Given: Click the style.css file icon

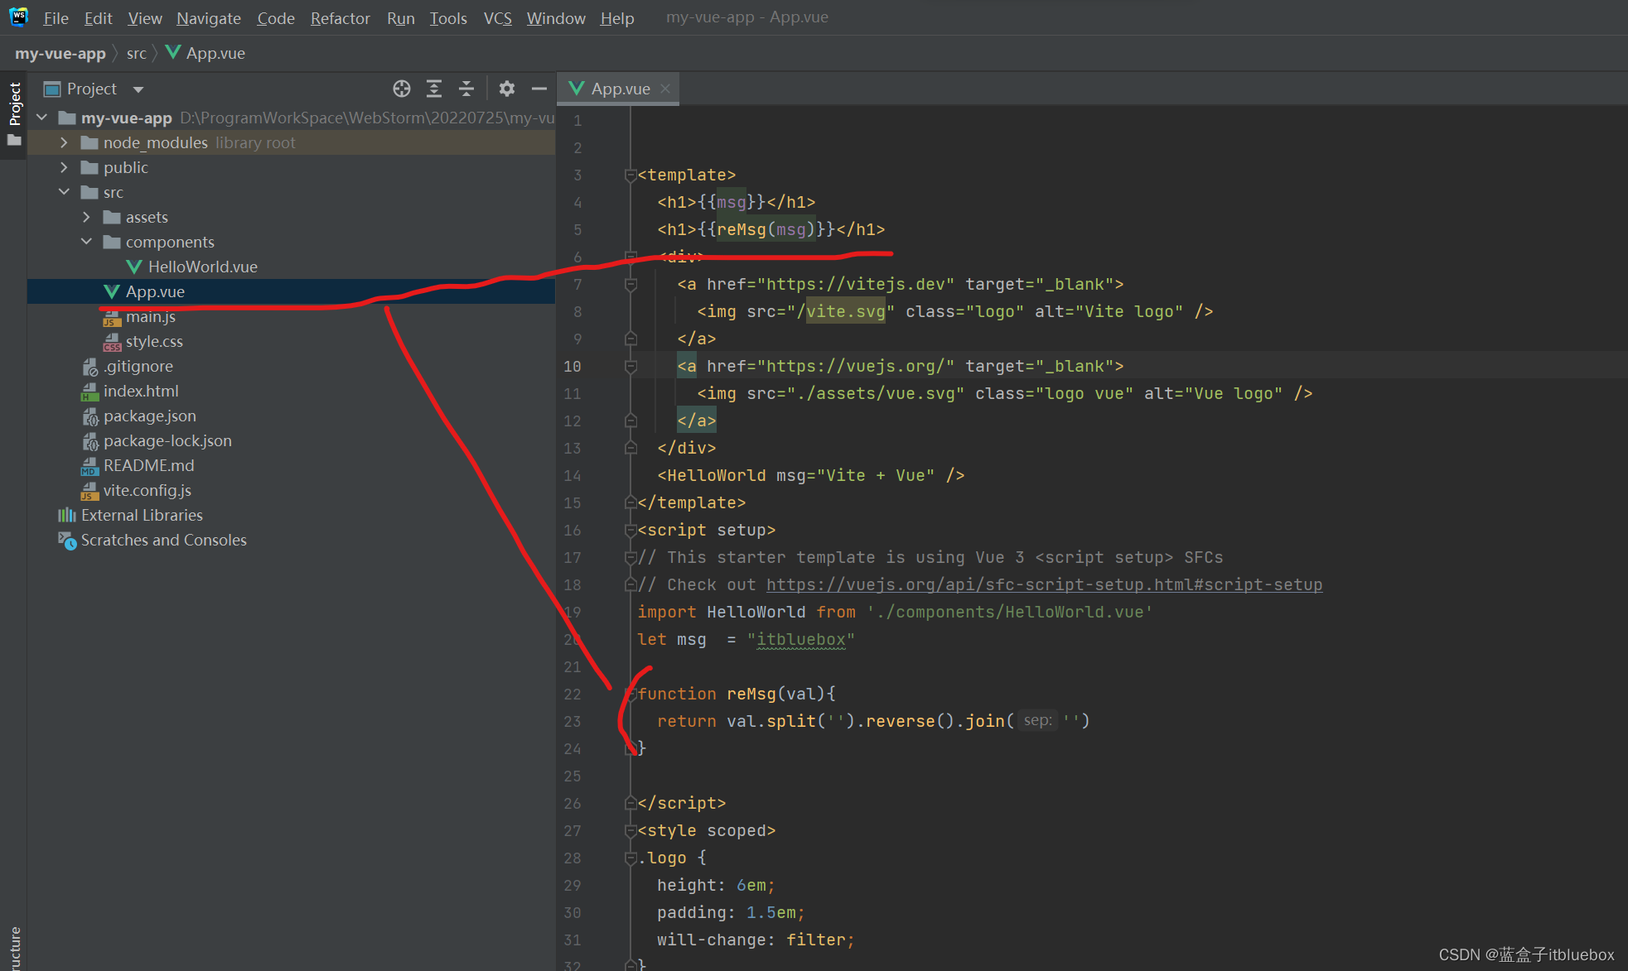Looking at the screenshot, I should (x=112, y=342).
